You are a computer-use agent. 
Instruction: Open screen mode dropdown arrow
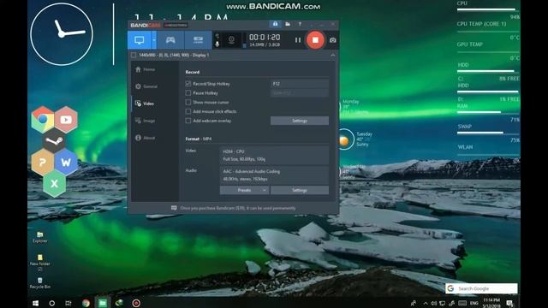(154, 40)
